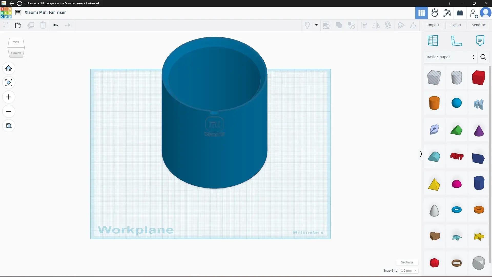Select the Box hole shape

point(434,78)
